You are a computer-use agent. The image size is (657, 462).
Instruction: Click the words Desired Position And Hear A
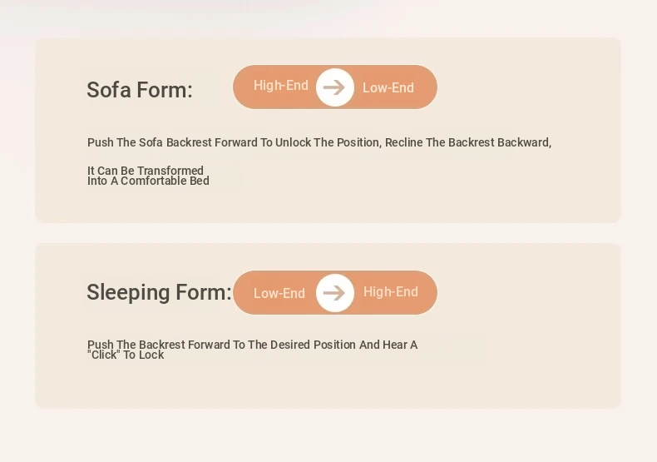click(343, 345)
